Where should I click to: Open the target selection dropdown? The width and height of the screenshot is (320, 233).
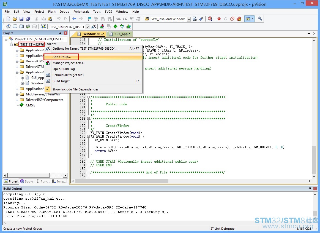(87, 27)
